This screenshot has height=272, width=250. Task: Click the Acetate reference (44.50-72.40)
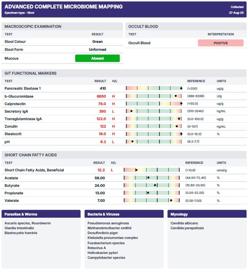pos(196,178)
